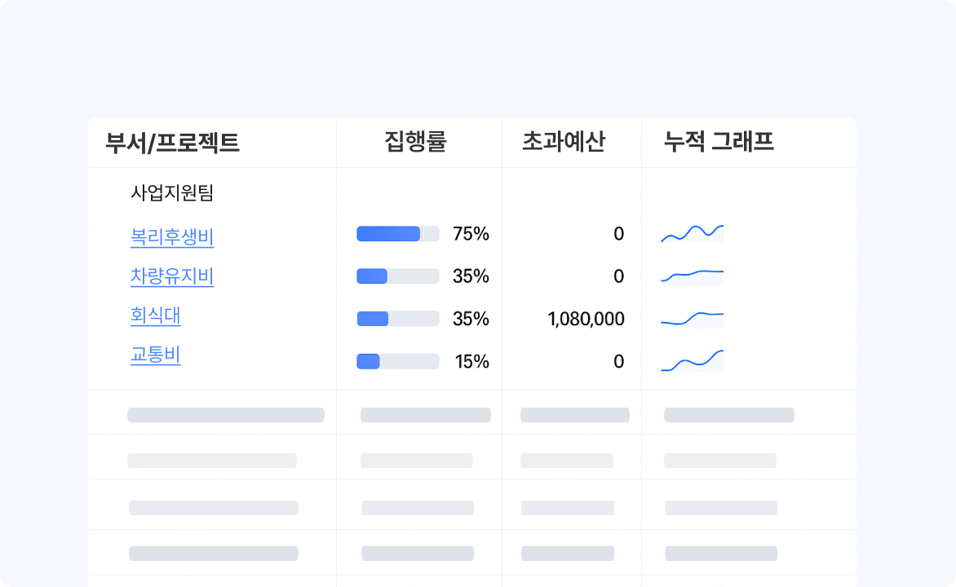Click the 차량유지비 35% progress bar
Screen dimensions: 956x587
[398, 276]
